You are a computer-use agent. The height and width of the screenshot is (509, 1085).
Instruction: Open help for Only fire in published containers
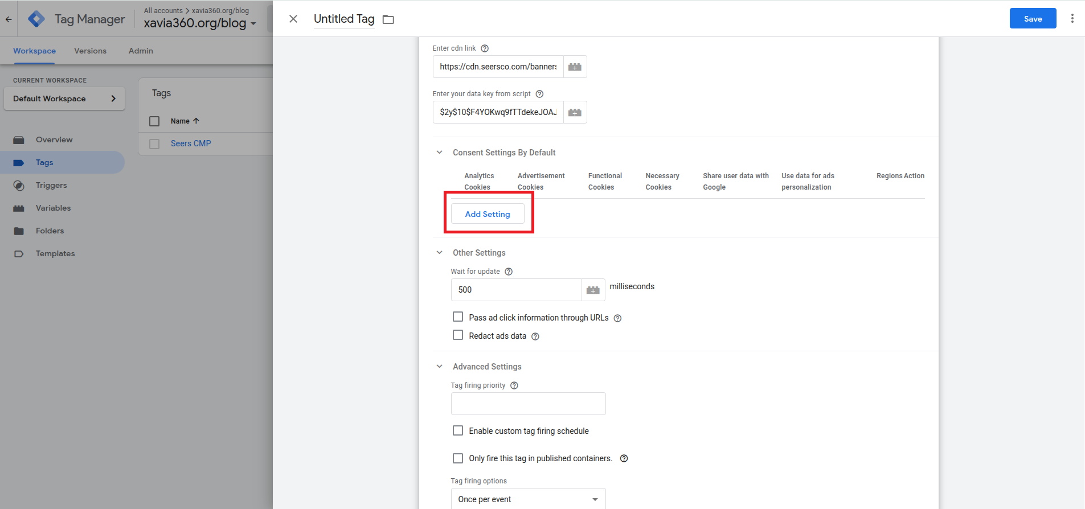[x=624, y=458]
